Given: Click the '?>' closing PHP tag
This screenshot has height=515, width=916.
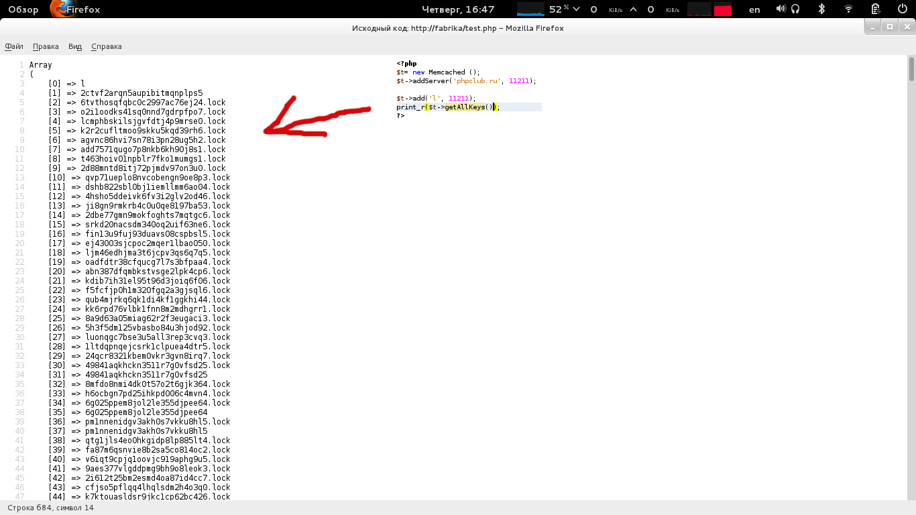Looking at the screenshot, I should (400, 116).
